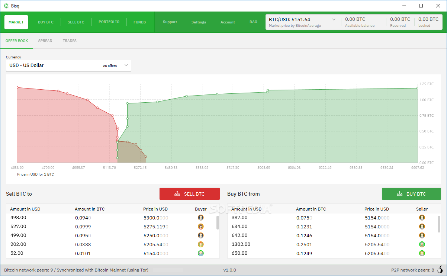Viewport: 447px width, 276px height.
Task: Switch to the TRADES tab
Action: (70, 41)
